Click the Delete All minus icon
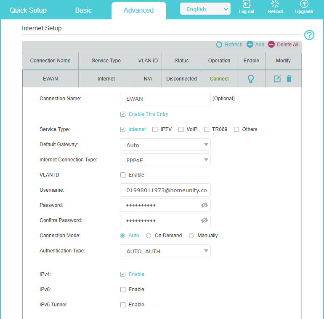The image size is (324, 319). (x=271, y=45)
